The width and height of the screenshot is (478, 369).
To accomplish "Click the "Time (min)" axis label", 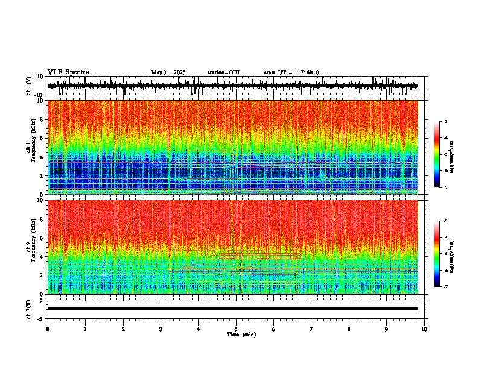I will point(241,335).
